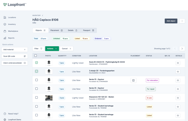The width and height of the screenshot is (188, 121).
Task: Open the three-dot more options menu
Action: pos(182,21)
